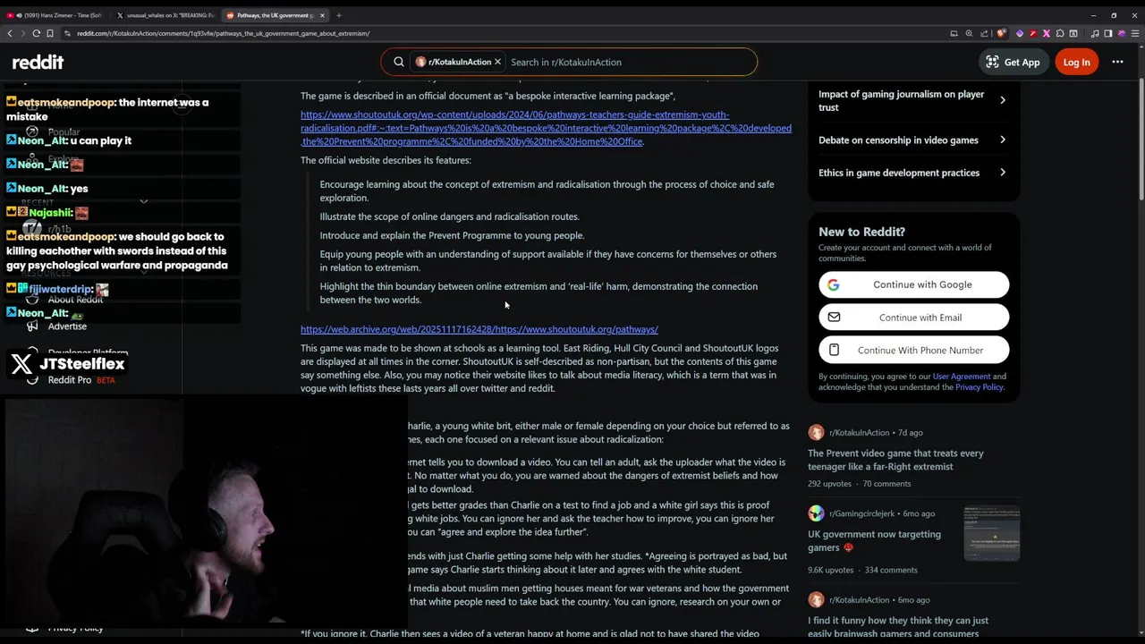Open the Extensions puzzle-piece menu

coord(1060,33)
